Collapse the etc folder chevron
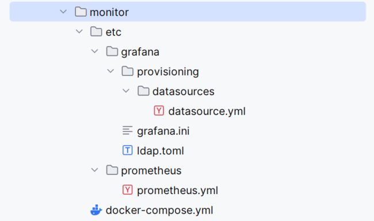Screen dimensions: 374x221 coord(79,31)
